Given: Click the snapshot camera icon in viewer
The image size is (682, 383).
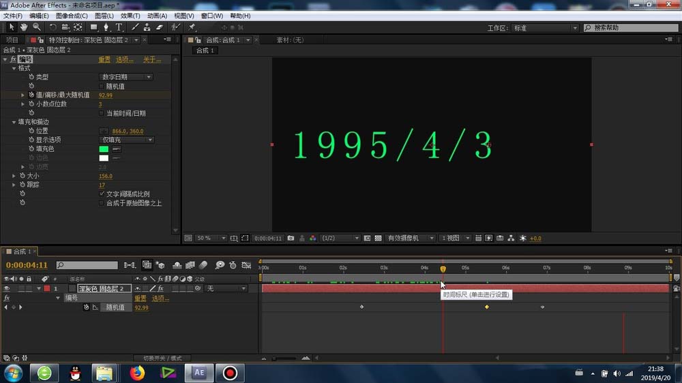Looking at the screenshot, I should 291,239.
